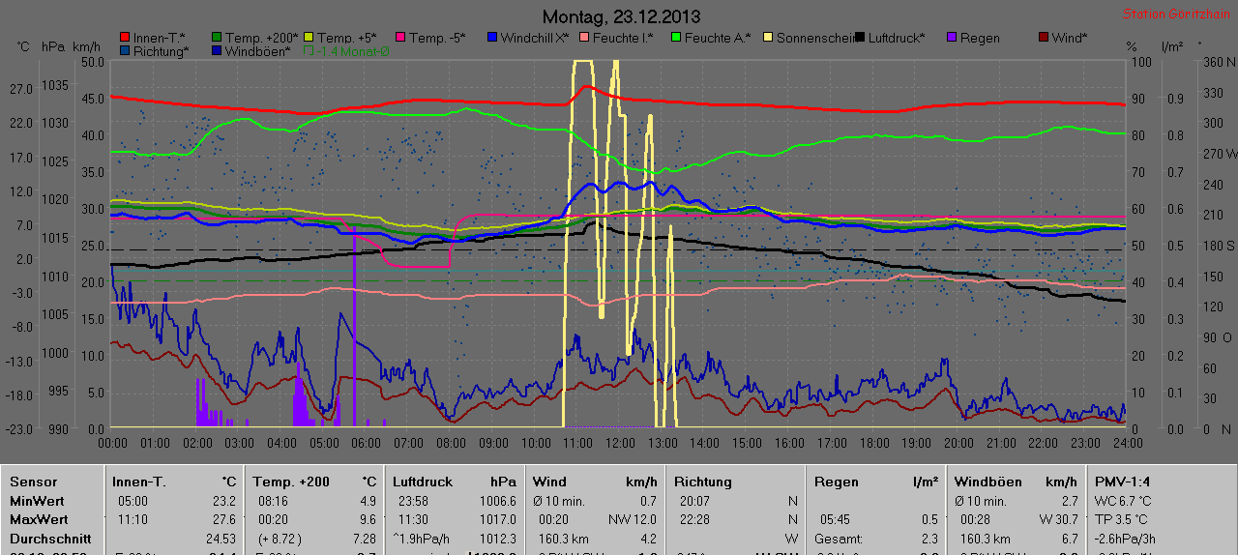The image size is (1238, 555).
Task: Click Richtung time '20:07'
Action: [694, 501]
